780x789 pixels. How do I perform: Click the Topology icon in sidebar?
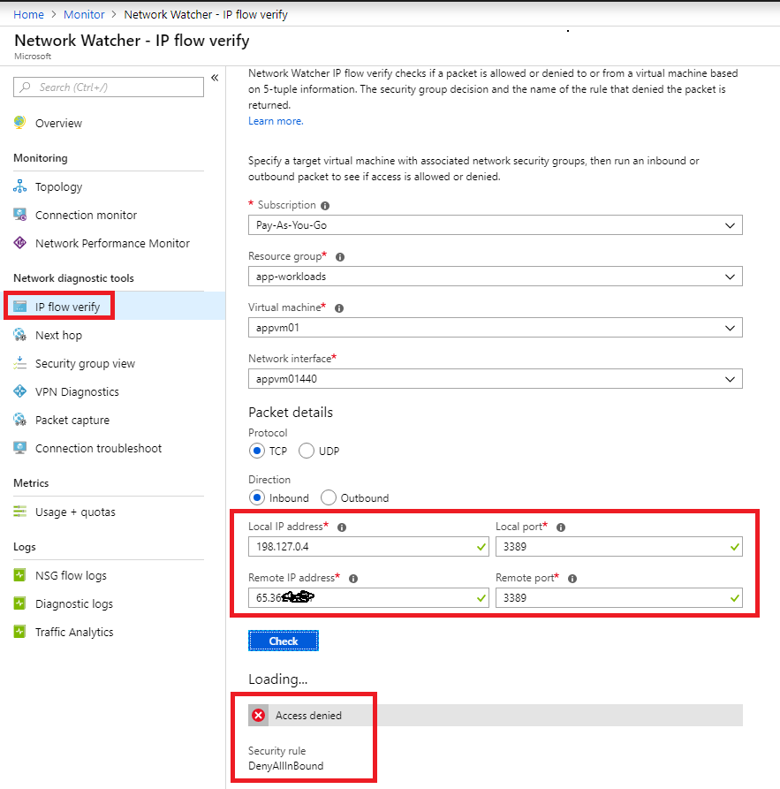pyautogui.click(x=19, y=186)
